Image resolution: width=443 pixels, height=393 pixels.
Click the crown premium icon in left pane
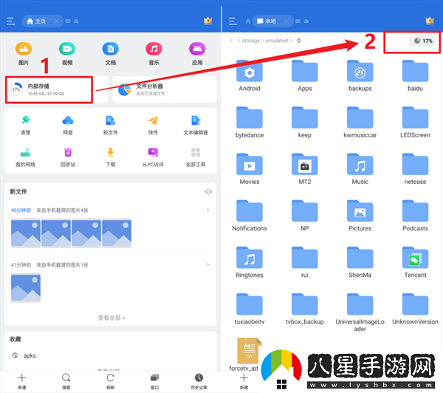208,21
